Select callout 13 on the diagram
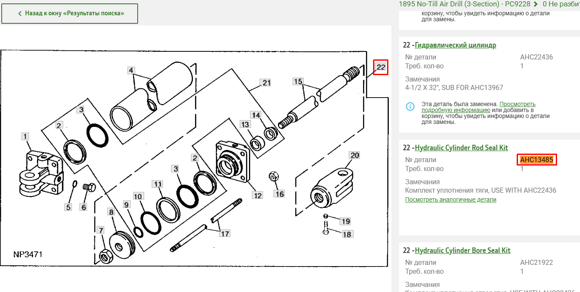This screenshot has height=292, width=580. tap(245, 124)
